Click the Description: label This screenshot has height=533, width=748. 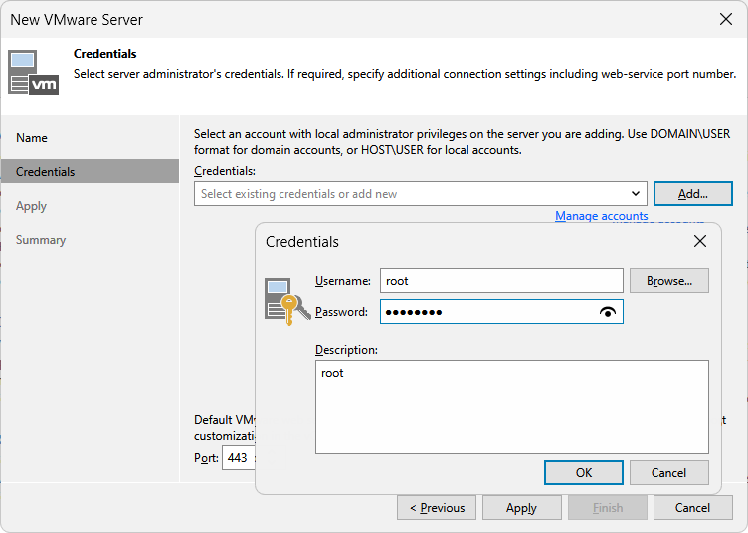click(346, 349)
